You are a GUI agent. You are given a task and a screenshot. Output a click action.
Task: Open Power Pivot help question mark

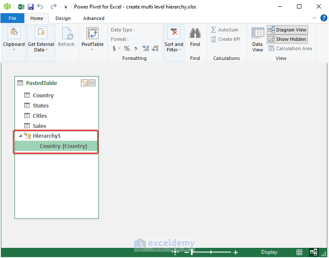(324, 18)
